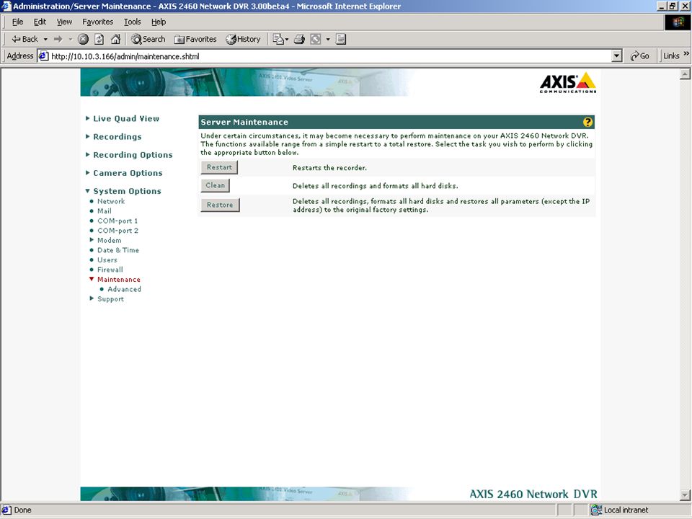The height and width of the screenshot is (519, 692).
Task: Click the Clean button
Action: tap(216, 185)
